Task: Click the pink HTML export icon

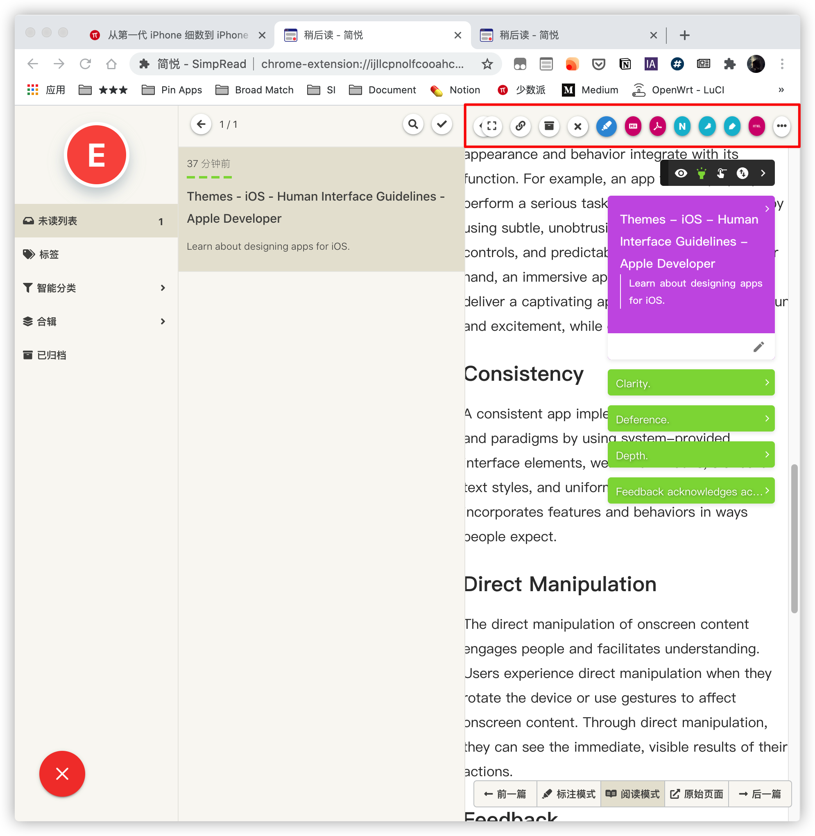Action: pos(757,126)
